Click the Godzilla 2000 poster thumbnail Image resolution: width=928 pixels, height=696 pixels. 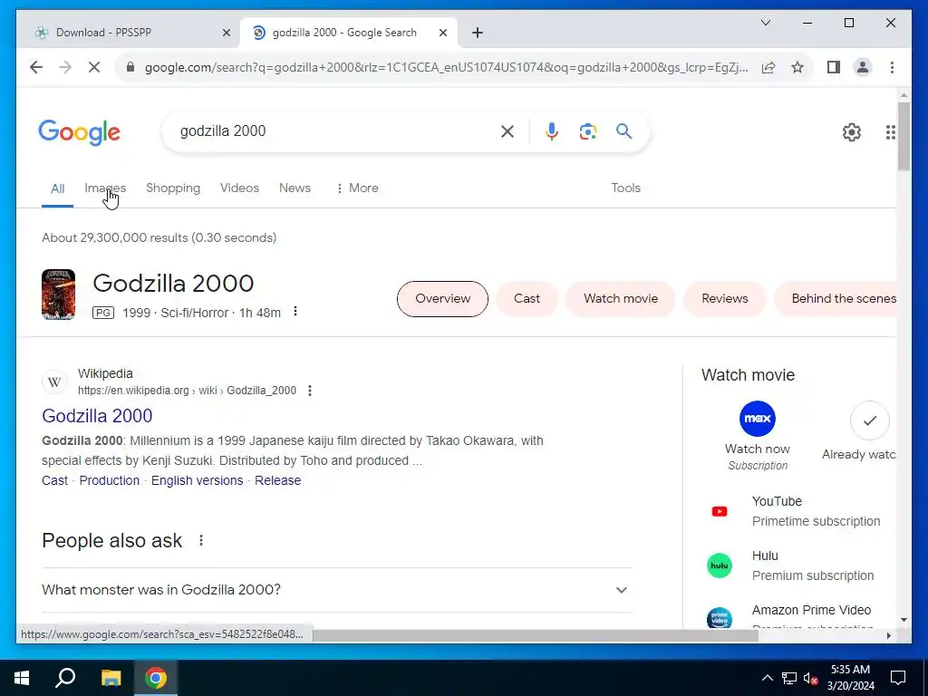pos(59,295)
